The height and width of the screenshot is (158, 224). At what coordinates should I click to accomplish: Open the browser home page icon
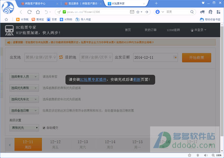(x=38, y=12)
